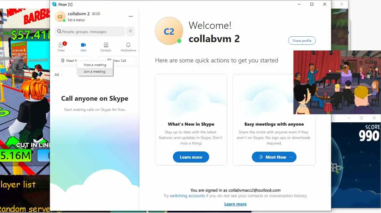Viewport: 381px width, 213px height.
Task: Maximize the Skype window
Action: pyautogui.click(x=312, y=4)
